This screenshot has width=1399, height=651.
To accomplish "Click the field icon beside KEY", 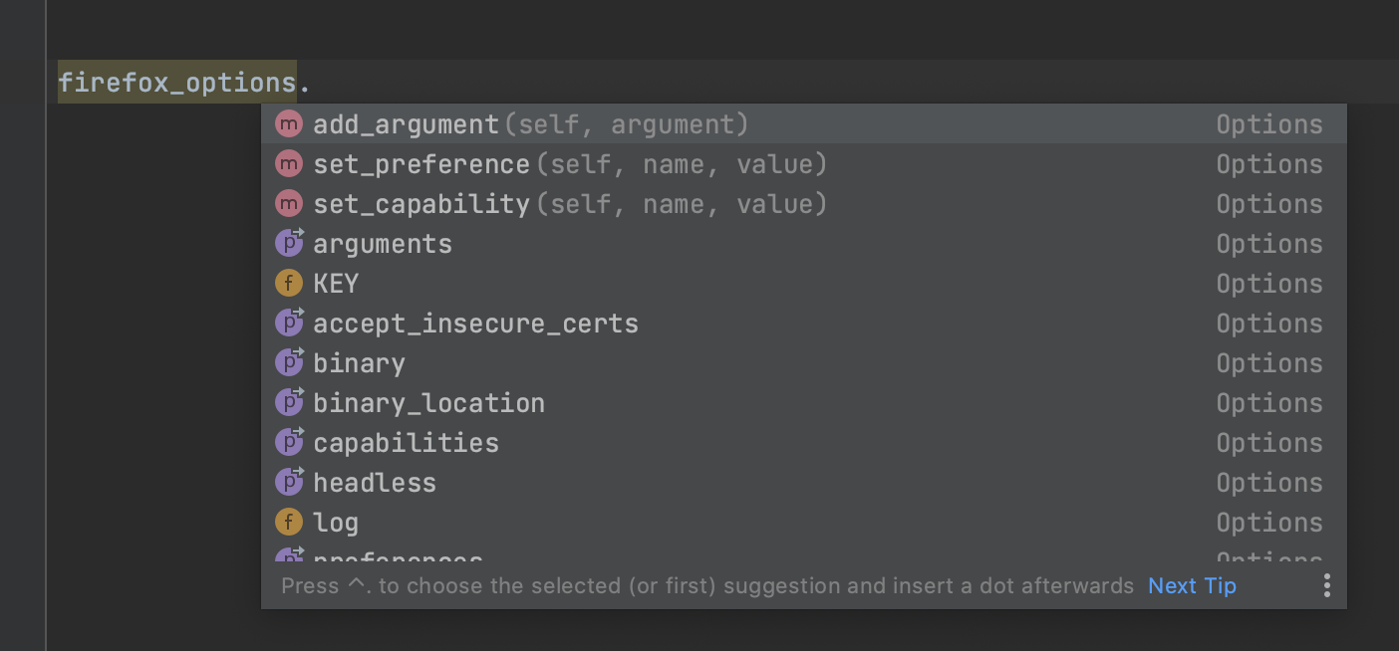I will tap(288, 284).
